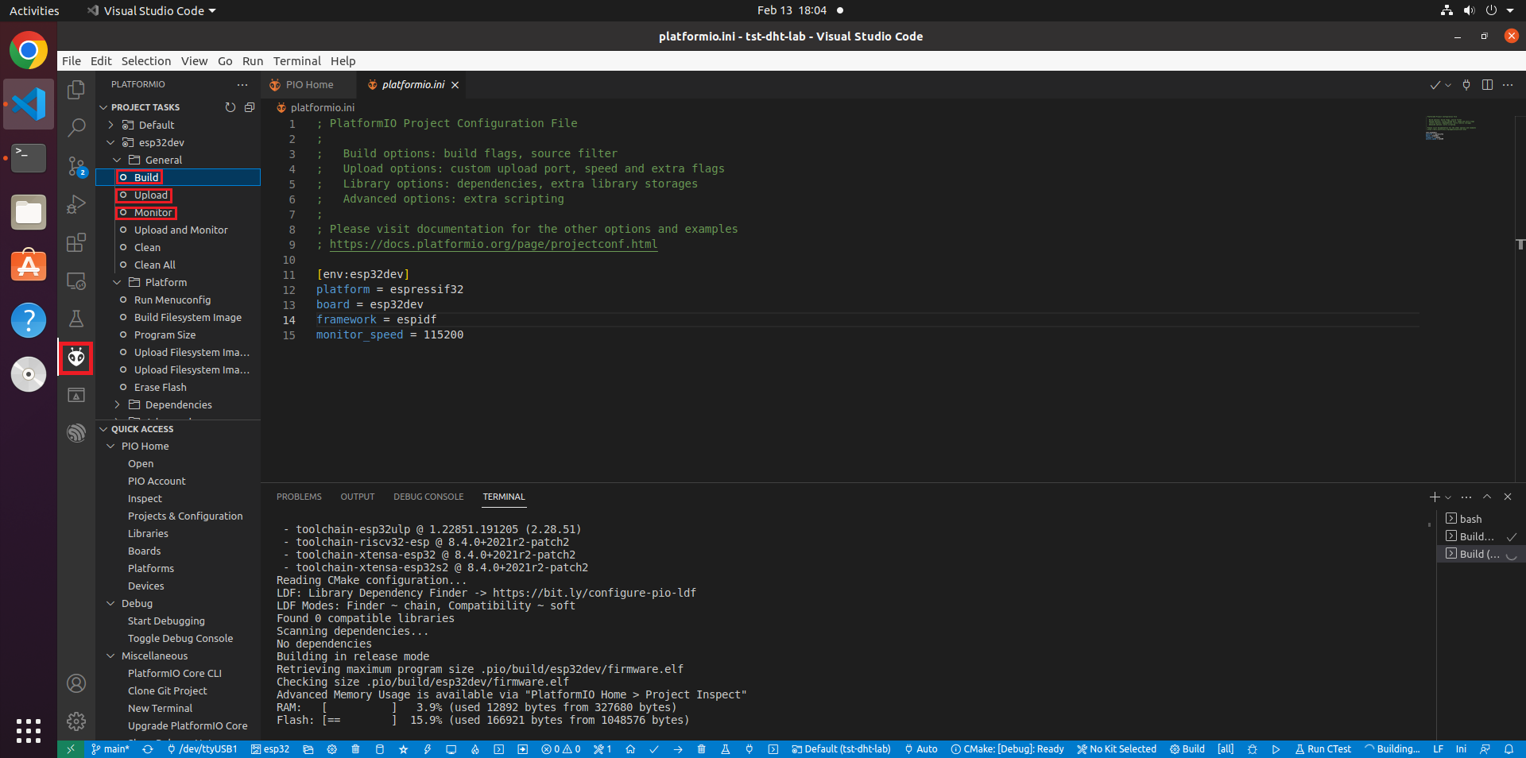The image size is (1526, 758).
Task: Open the Testing flask view
Action: coord(76,319)
